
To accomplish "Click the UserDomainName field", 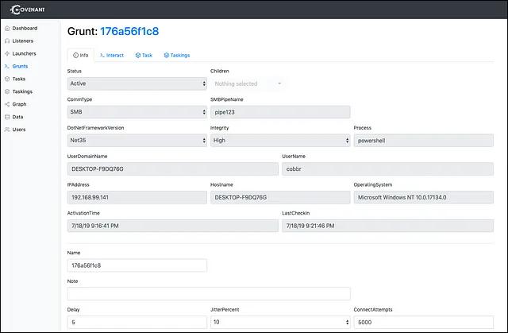I will point(173,169).
